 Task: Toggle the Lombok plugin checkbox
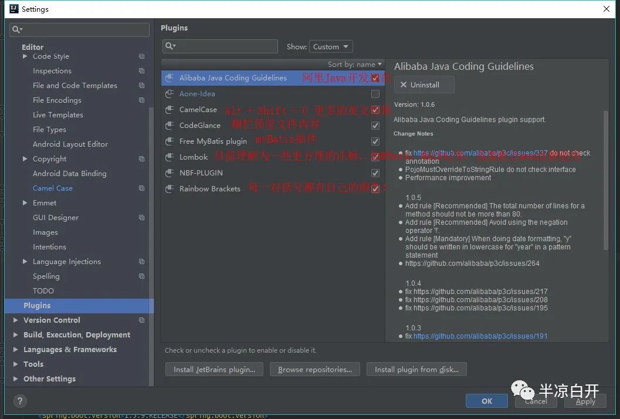pyautogui.click(x=375, y=157)
